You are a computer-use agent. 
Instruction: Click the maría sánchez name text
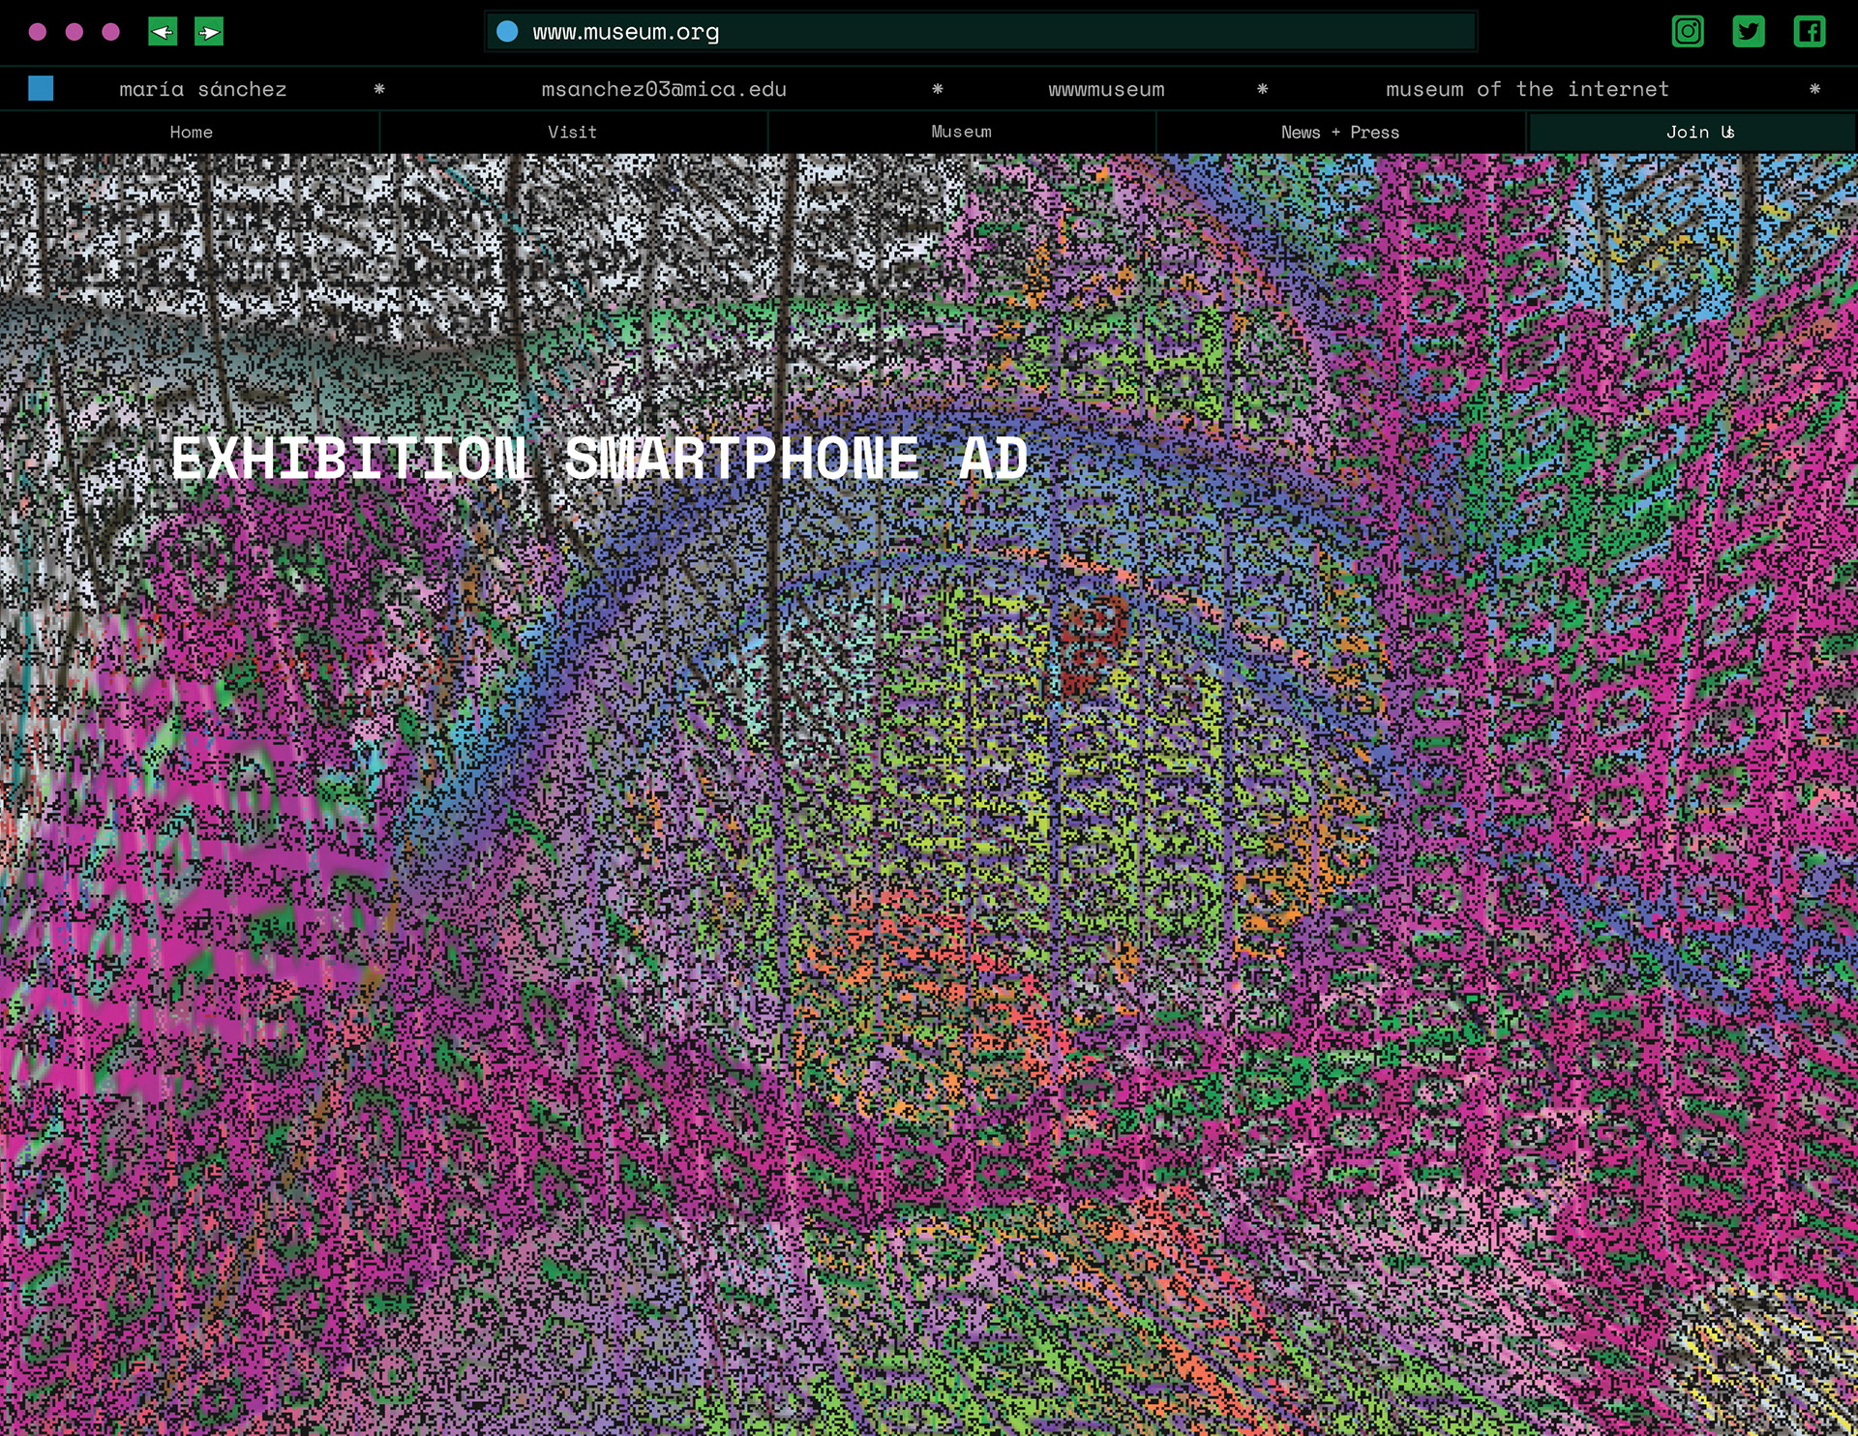[x=203, y=89]
